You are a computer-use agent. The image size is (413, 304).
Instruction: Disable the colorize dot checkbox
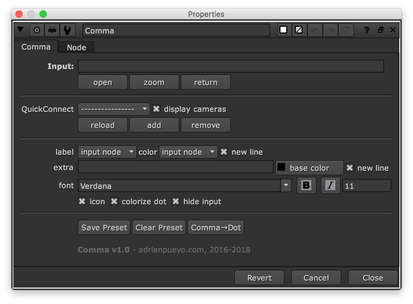pos(114,202)
